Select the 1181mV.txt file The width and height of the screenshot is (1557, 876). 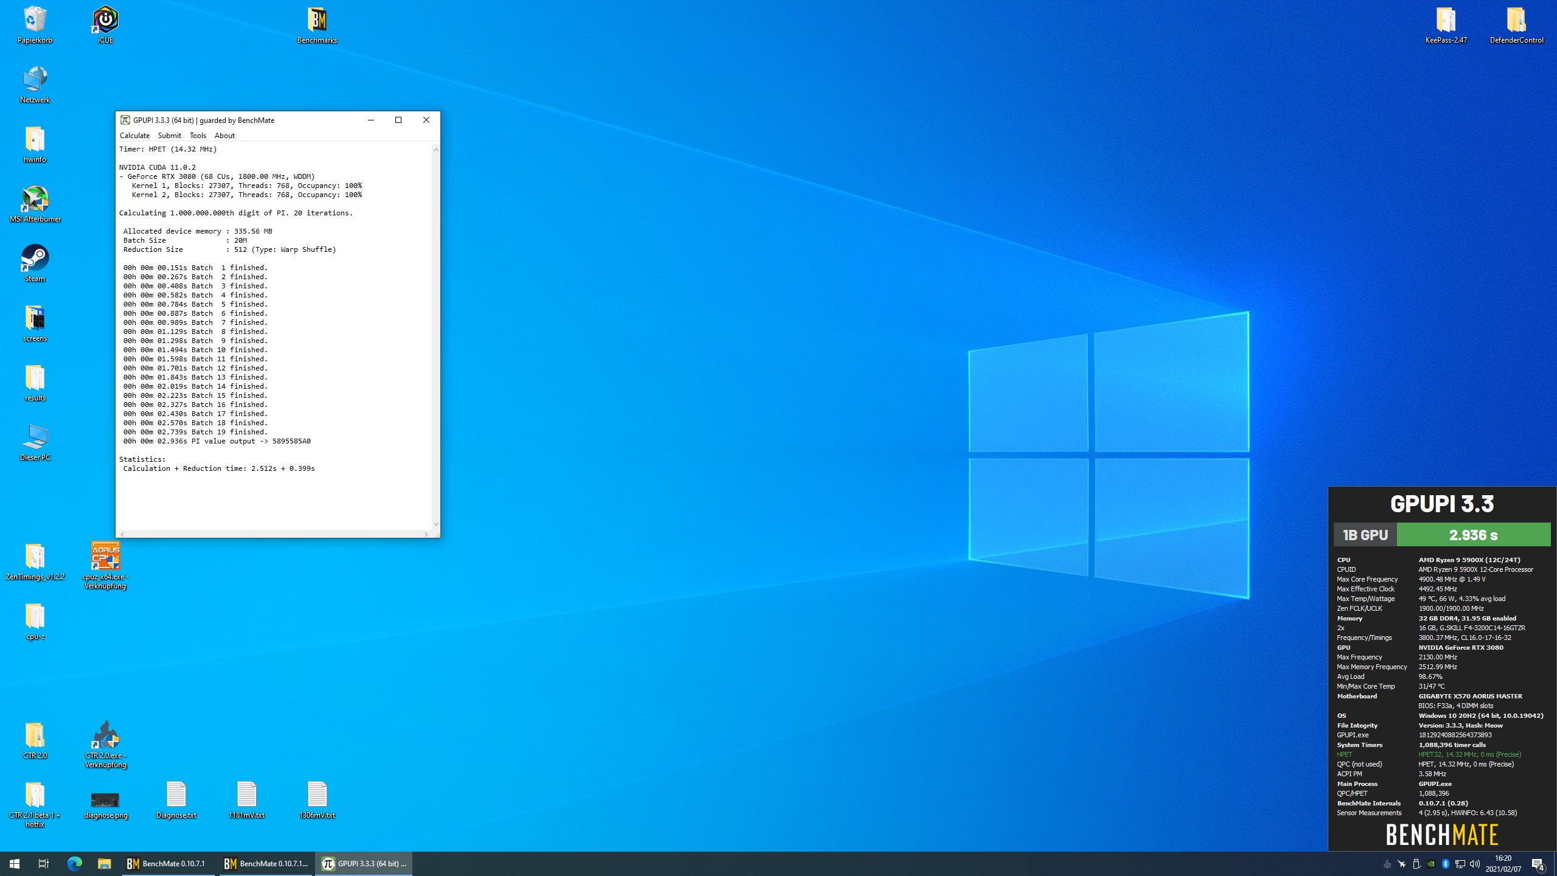coord(246,799)
